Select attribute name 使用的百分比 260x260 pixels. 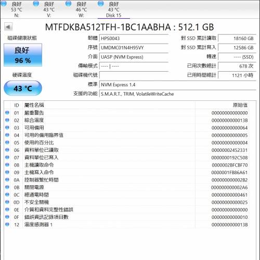(x=39, y=142)
